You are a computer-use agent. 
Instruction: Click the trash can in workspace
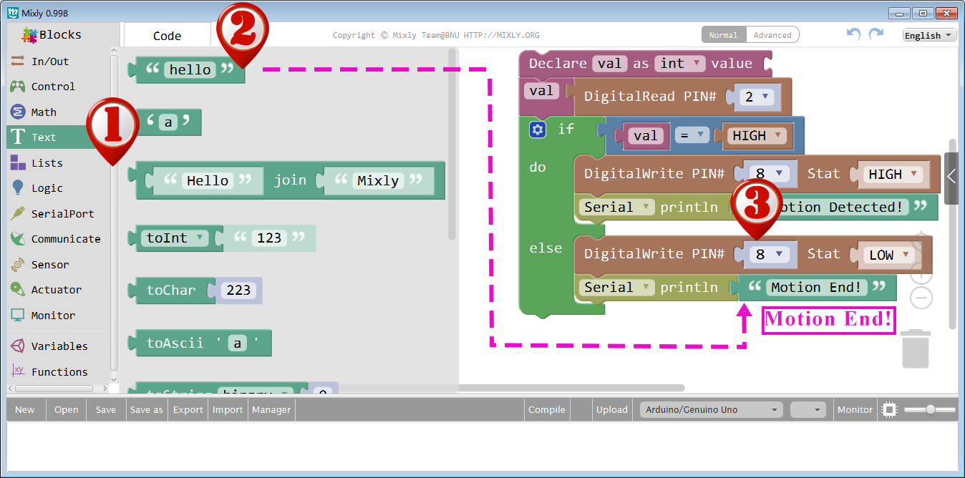click(x=916, y=348)
